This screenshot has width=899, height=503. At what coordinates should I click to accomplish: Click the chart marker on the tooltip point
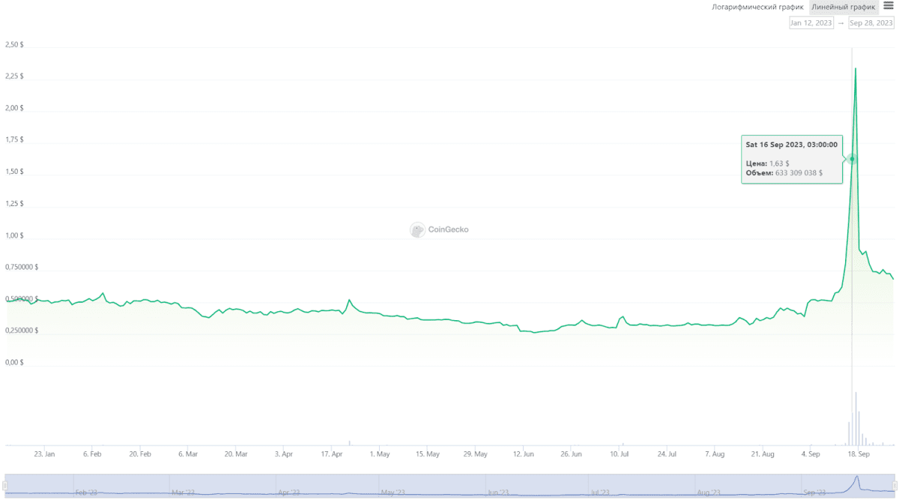[852, 159]
